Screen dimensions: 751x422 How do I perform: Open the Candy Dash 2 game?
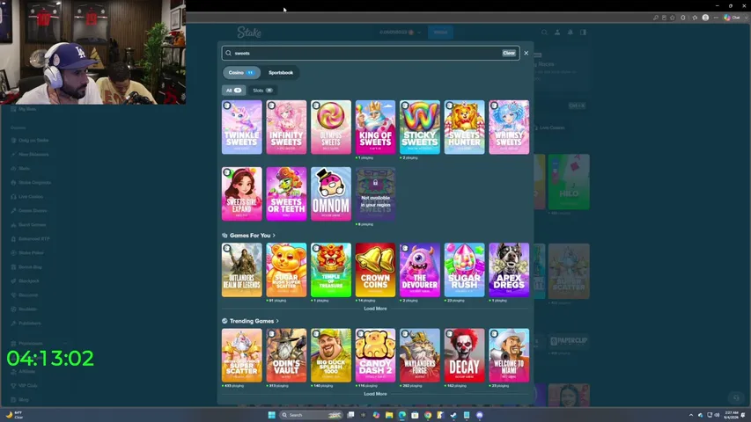(x=375, y=355)
